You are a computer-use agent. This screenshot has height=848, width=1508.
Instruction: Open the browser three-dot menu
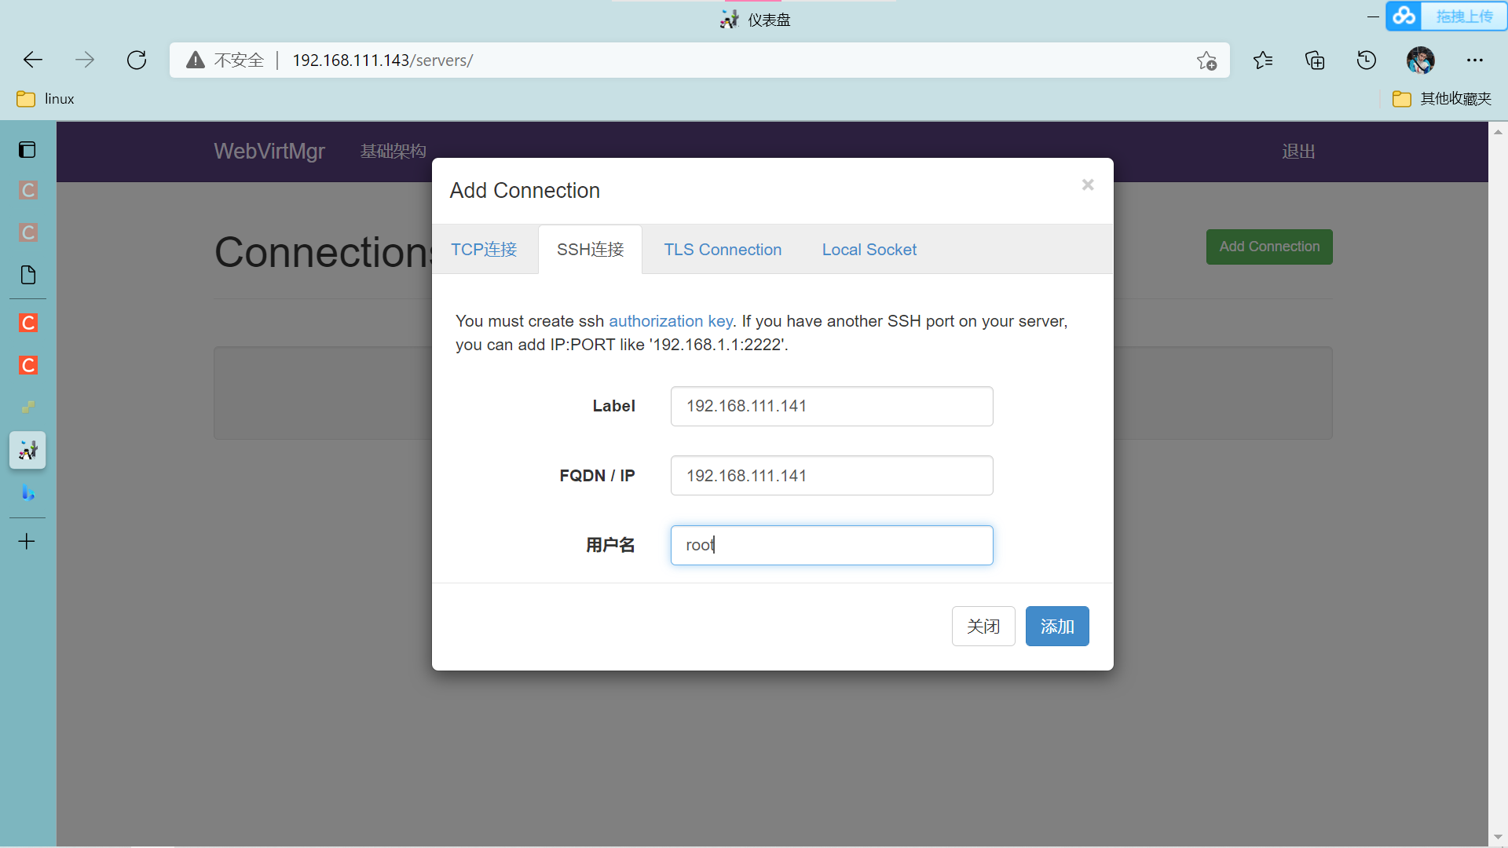(x=1475, y=60)
